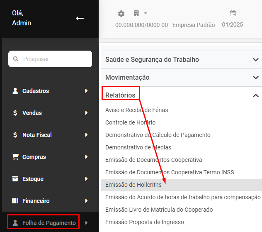262x232 pixels.
Task: Click the Compras shopping cart icon
Action: (x=15, y=157)
